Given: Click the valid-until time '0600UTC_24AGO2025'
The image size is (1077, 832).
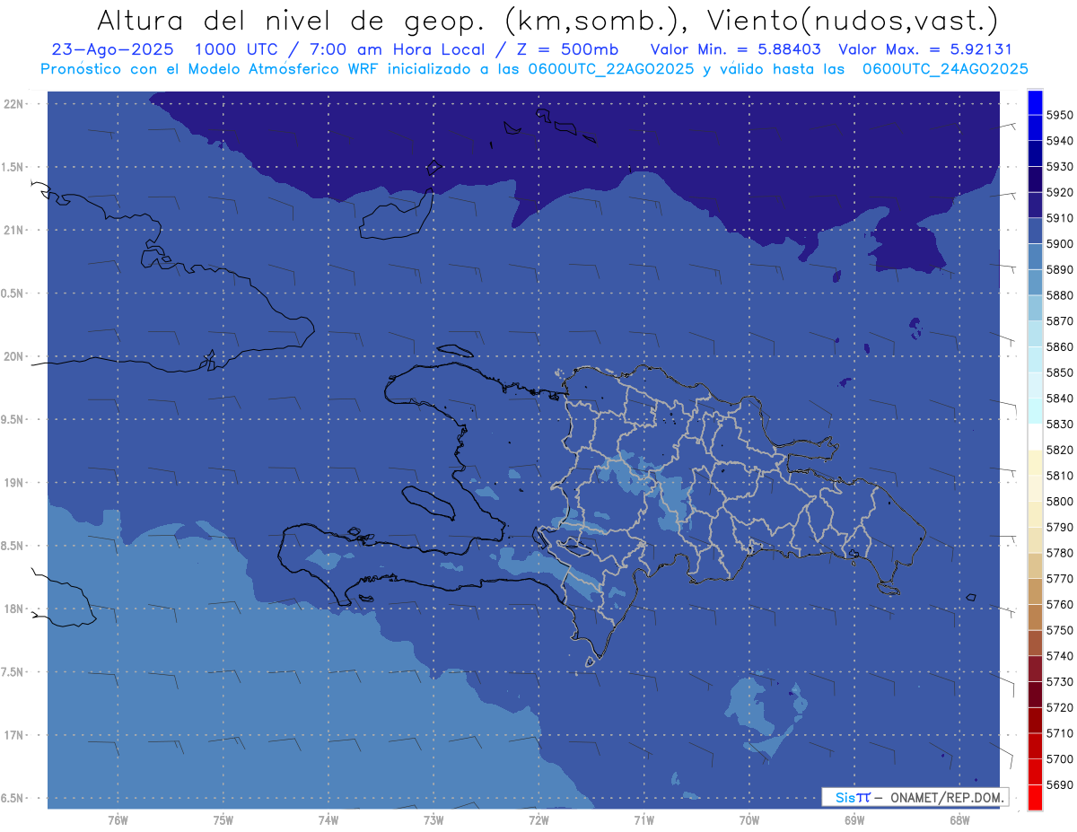Looking at the screenshot, I should [945, 69].
